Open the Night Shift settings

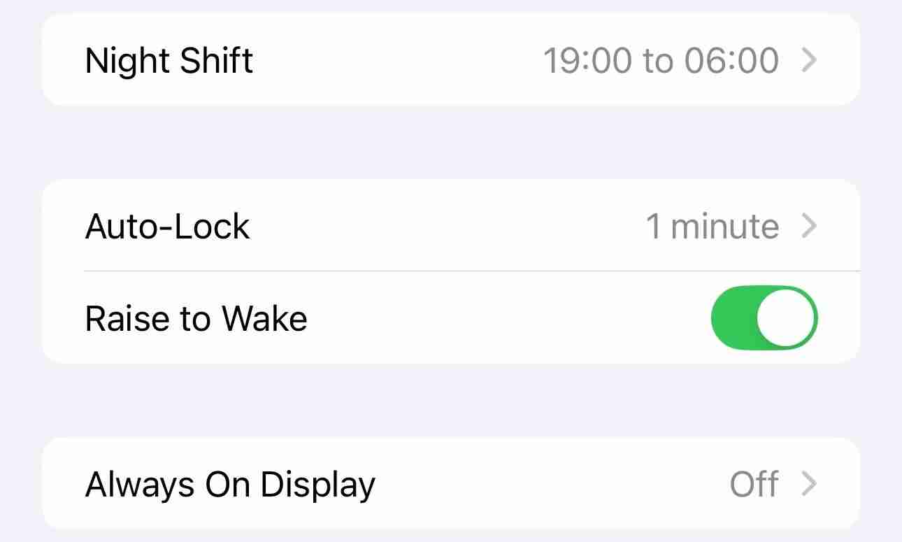click(169, 60)
